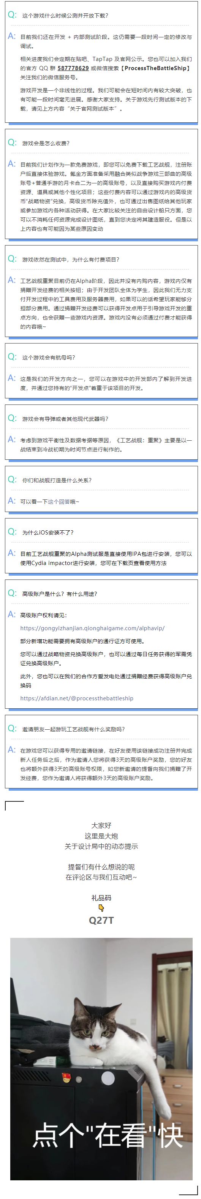Click the A: icon beside 高级账户权利请见
201x1199 pixels.
(x=12, y=614)
